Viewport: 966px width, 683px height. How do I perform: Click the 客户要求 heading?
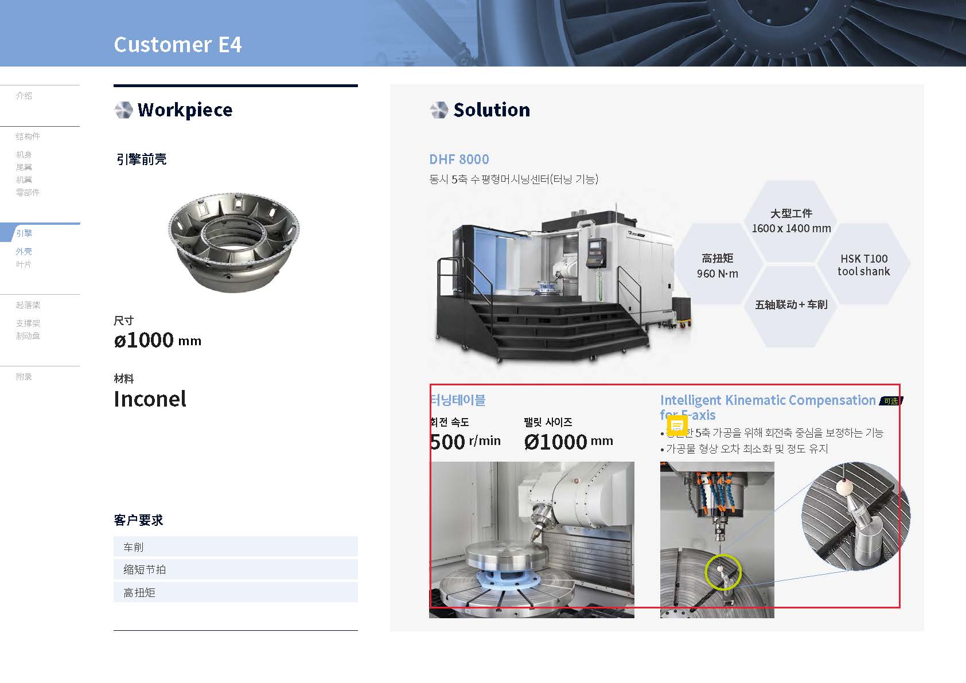coord(138,520)
